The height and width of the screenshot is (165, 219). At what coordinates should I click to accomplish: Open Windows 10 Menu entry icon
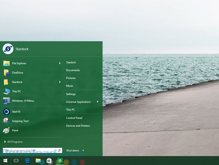(7, 101)
